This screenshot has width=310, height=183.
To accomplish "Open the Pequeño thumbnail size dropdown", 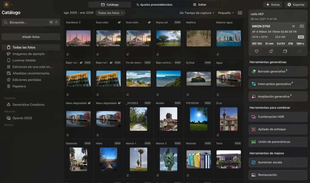I will click(x=226, y=13).
